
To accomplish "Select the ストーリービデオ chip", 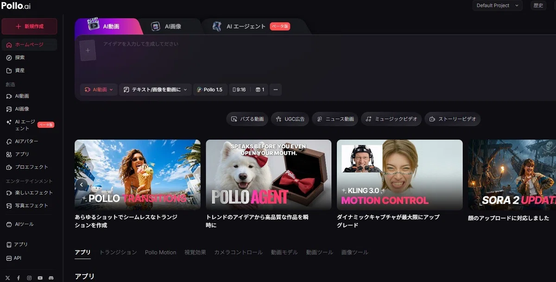I will (453, 119).
